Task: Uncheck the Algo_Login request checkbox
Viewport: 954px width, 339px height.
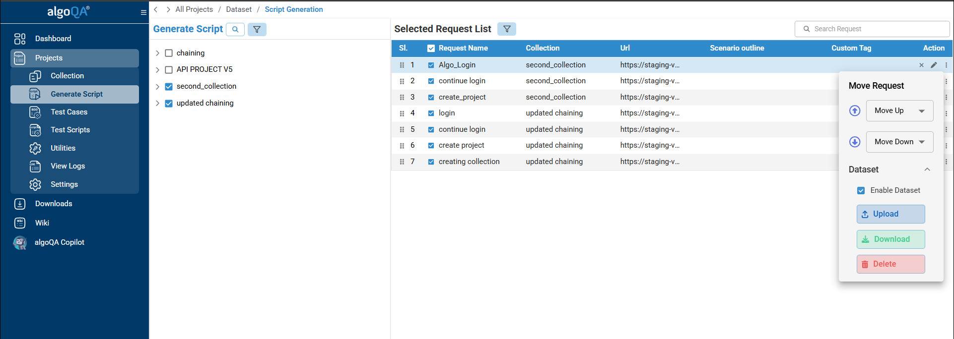Action: click(431, 65)
